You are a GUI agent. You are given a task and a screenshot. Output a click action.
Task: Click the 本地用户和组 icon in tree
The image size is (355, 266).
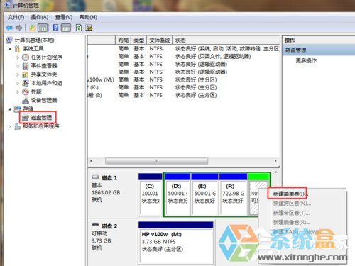(26, 83)
